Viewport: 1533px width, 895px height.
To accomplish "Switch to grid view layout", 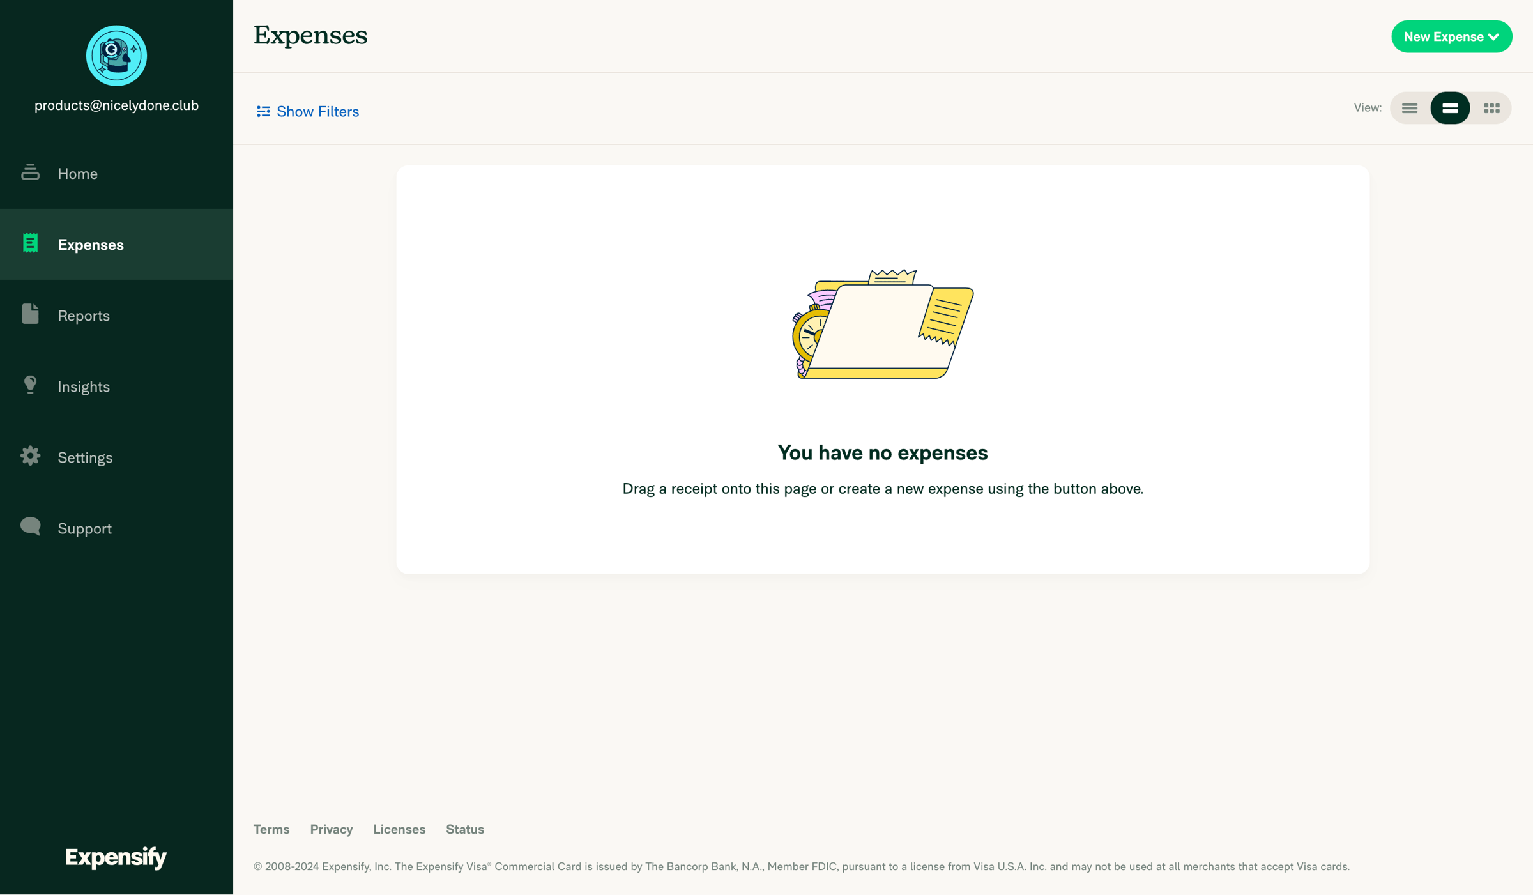I will pyautogui.click(x=1491, y=108).
